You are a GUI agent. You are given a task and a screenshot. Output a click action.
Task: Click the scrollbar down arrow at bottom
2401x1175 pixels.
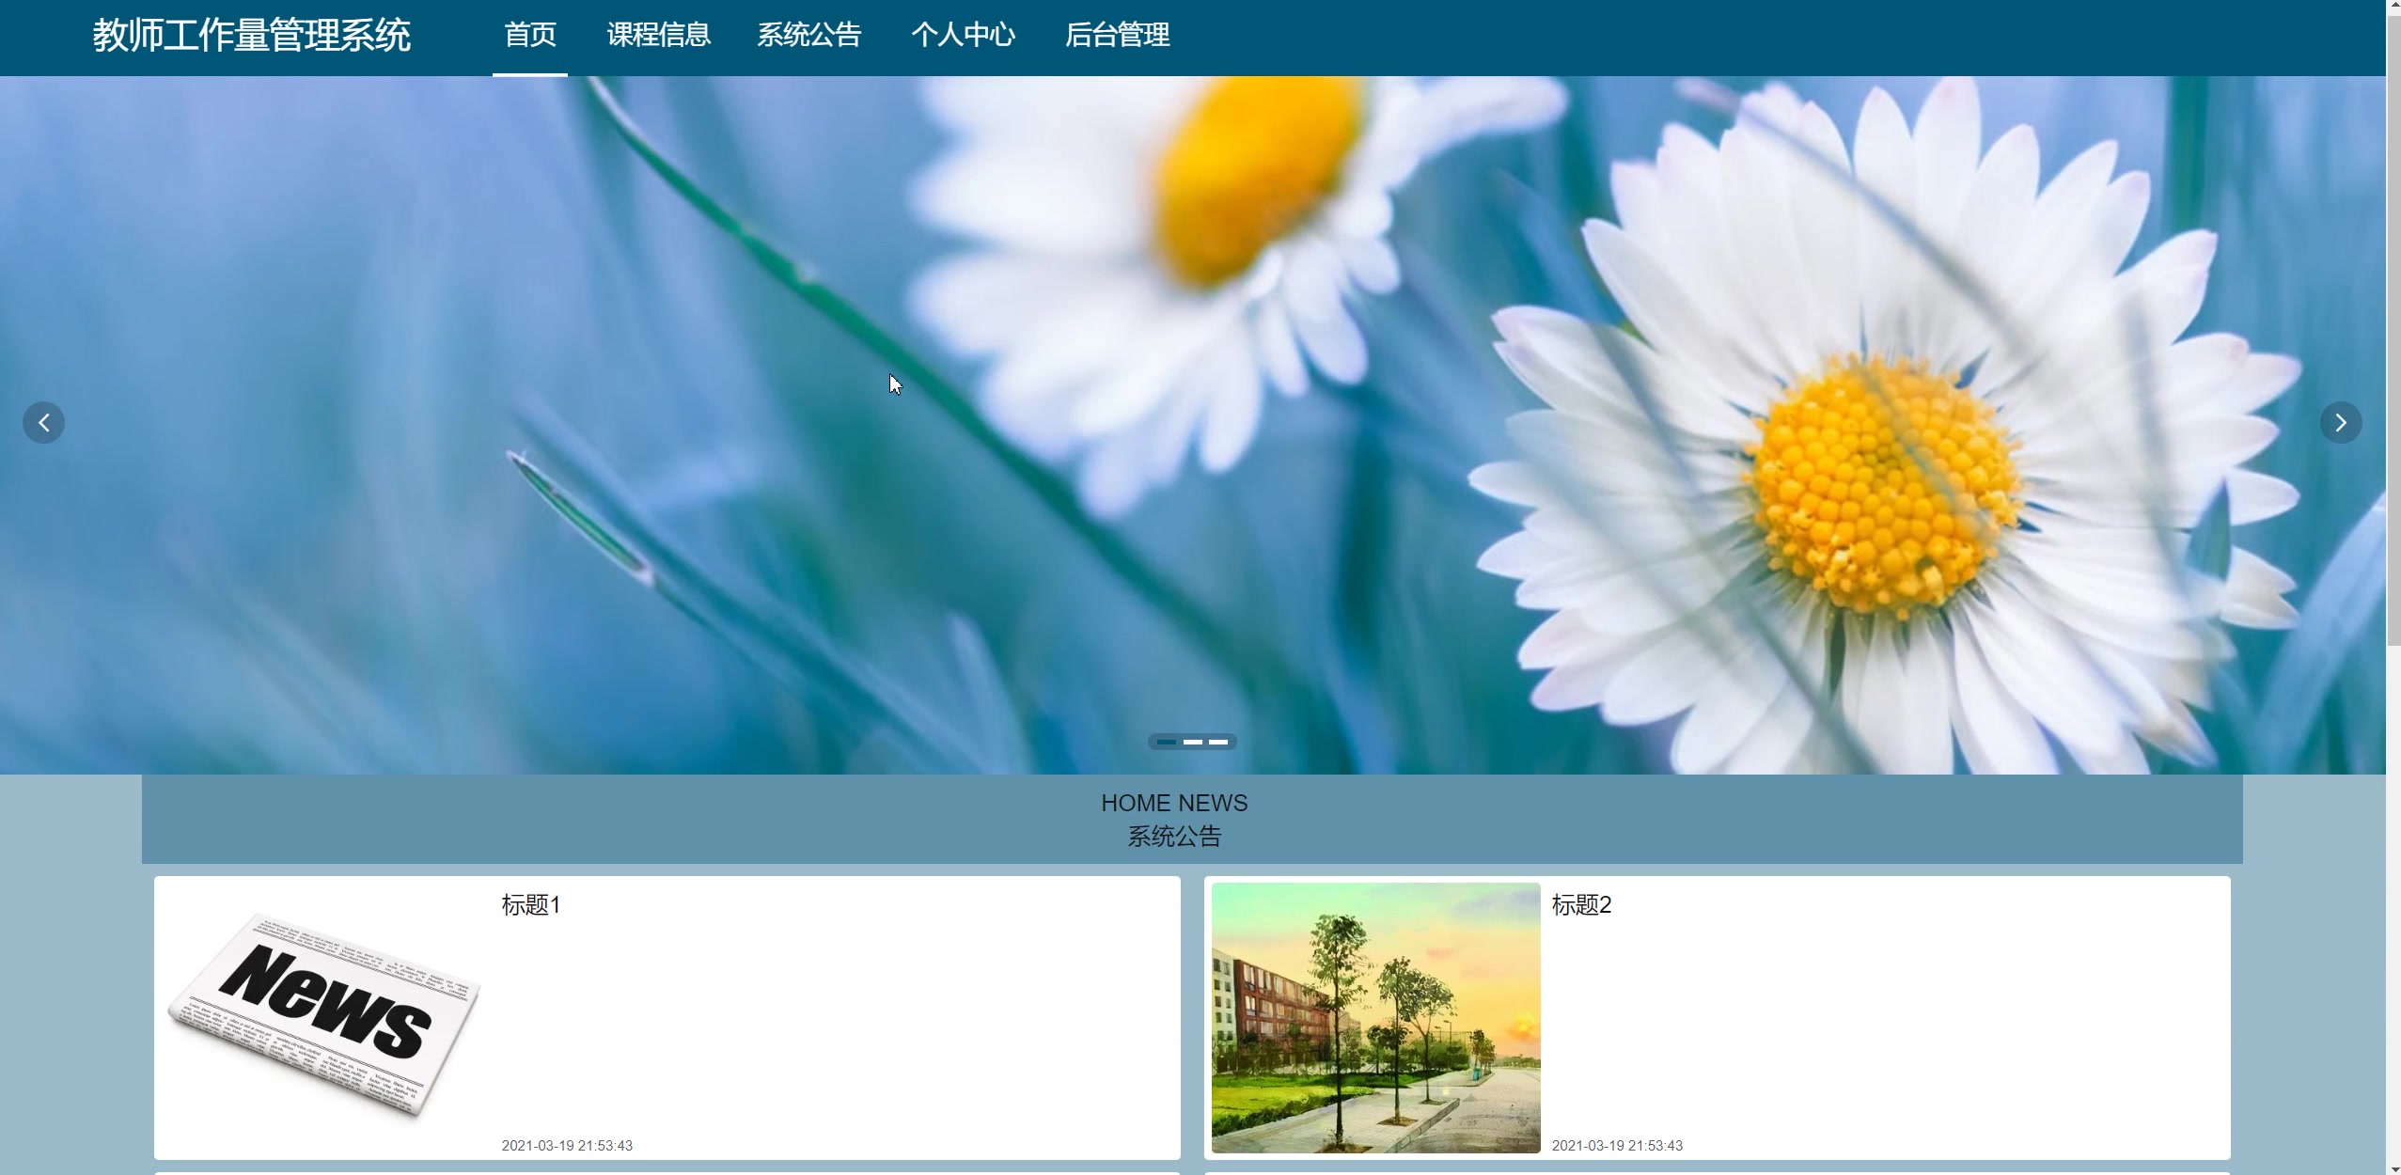click(x=2393, y=1168)
